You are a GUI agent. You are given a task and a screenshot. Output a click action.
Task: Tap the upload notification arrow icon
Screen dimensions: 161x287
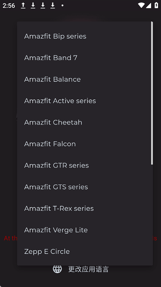23,5
